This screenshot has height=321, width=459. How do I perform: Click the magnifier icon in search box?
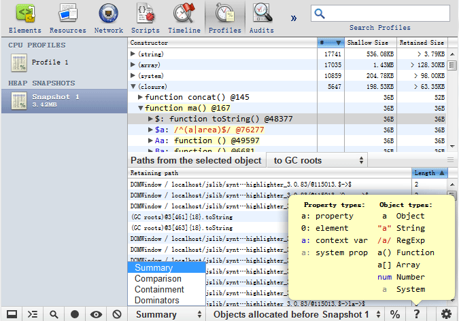[x=320, y=14]
